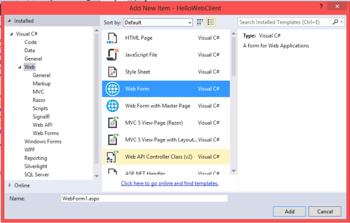Click the Web Form globe icon
This screenshot has width=350, height=223.
click(x=113, y=89)
